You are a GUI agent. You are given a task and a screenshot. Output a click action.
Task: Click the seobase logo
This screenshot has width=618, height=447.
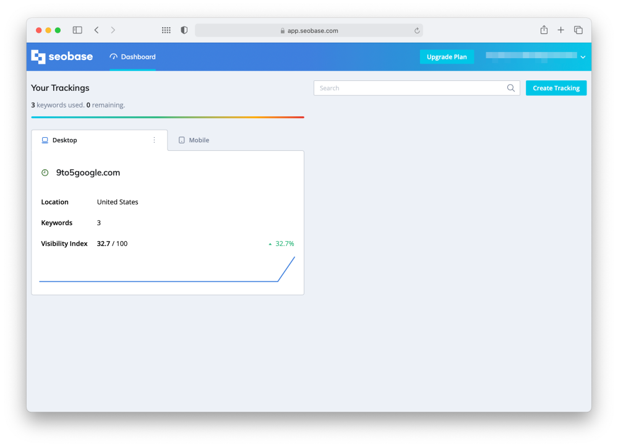coord(62,57)
